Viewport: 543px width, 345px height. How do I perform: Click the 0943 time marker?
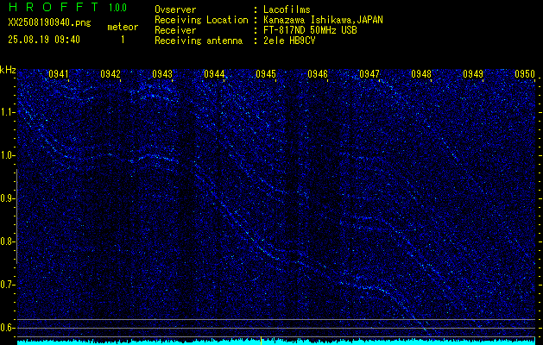162,74
